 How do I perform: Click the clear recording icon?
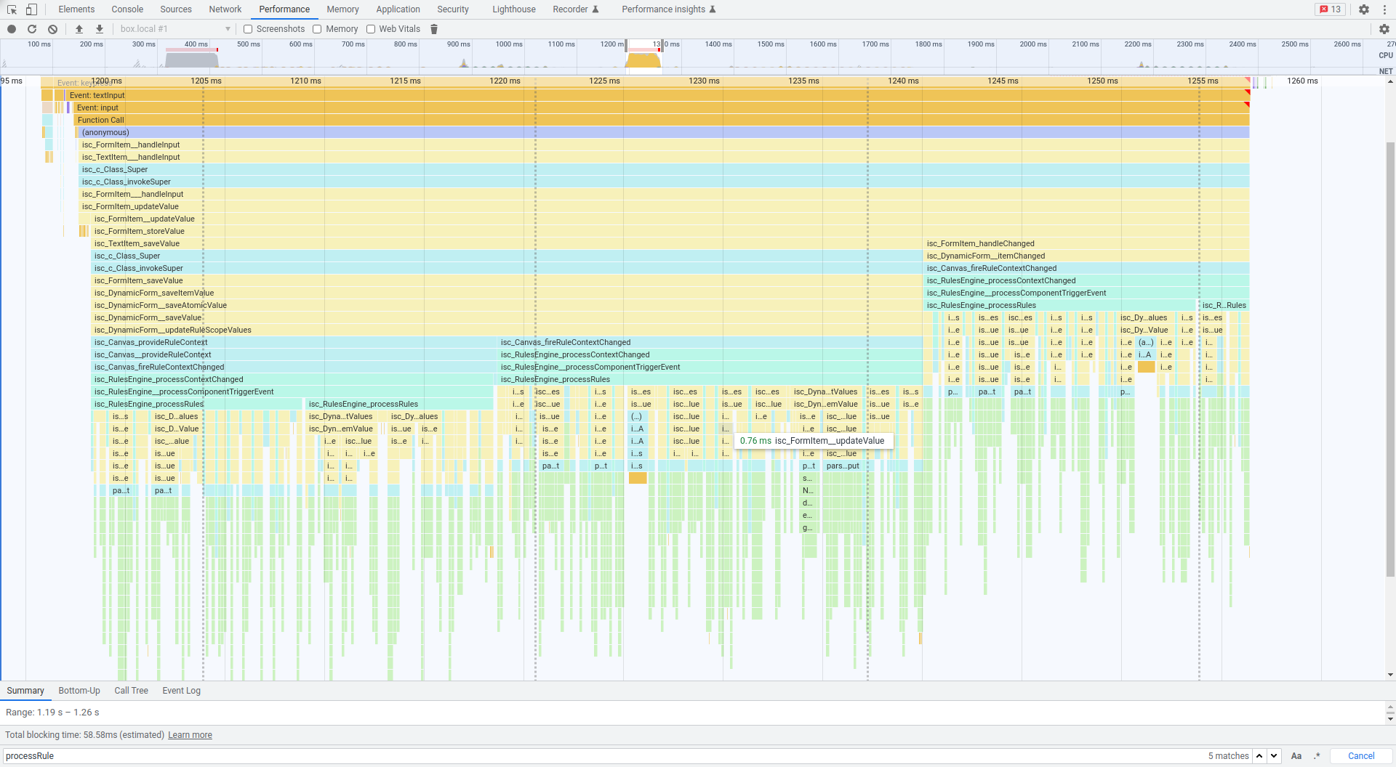pos(52,29)
